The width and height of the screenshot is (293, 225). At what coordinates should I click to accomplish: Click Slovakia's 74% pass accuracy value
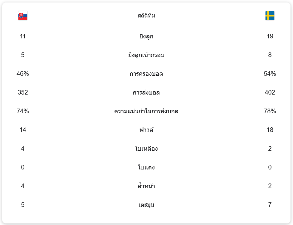point(23,111)
